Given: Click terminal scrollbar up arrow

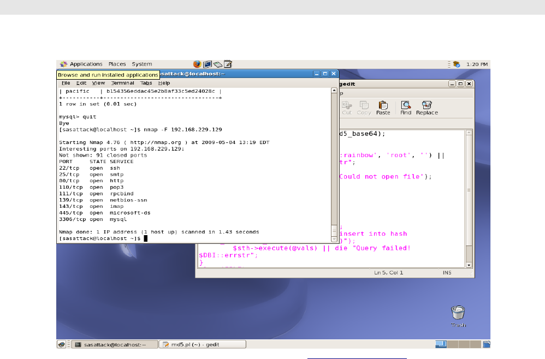Looking at the screenshot, I should (334, 90).
